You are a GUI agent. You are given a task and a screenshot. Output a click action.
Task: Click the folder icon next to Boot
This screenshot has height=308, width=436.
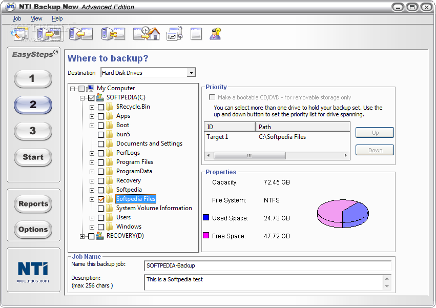(x=110, y=125)
